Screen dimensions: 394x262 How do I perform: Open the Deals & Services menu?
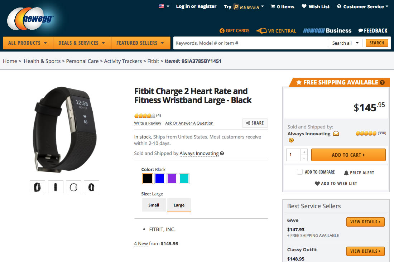pyautogui.click(x=82, y=43)
